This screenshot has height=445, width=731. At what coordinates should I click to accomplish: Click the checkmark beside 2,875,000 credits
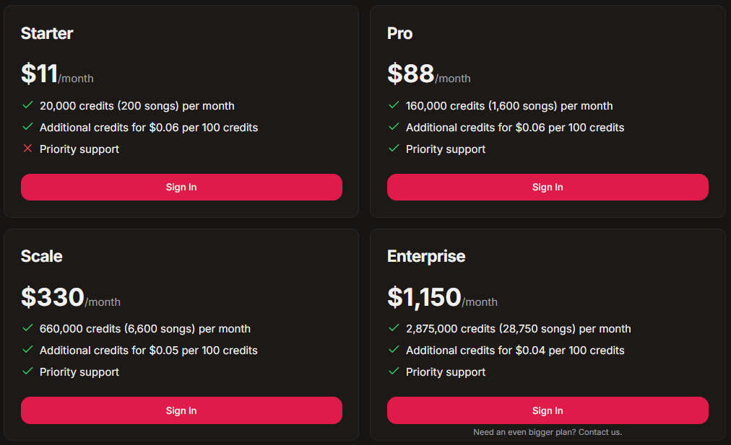[394, 328]
